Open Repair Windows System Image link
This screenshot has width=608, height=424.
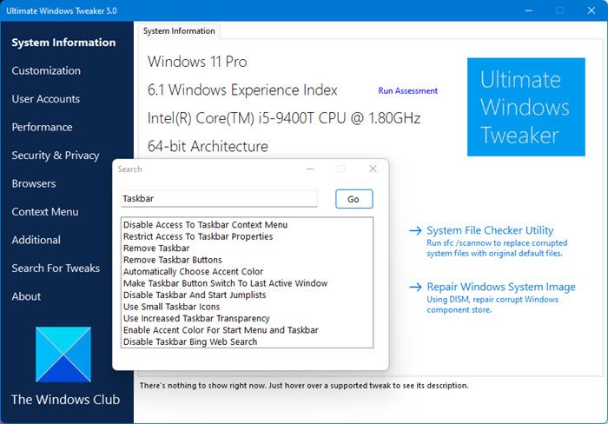coord(501,287)
